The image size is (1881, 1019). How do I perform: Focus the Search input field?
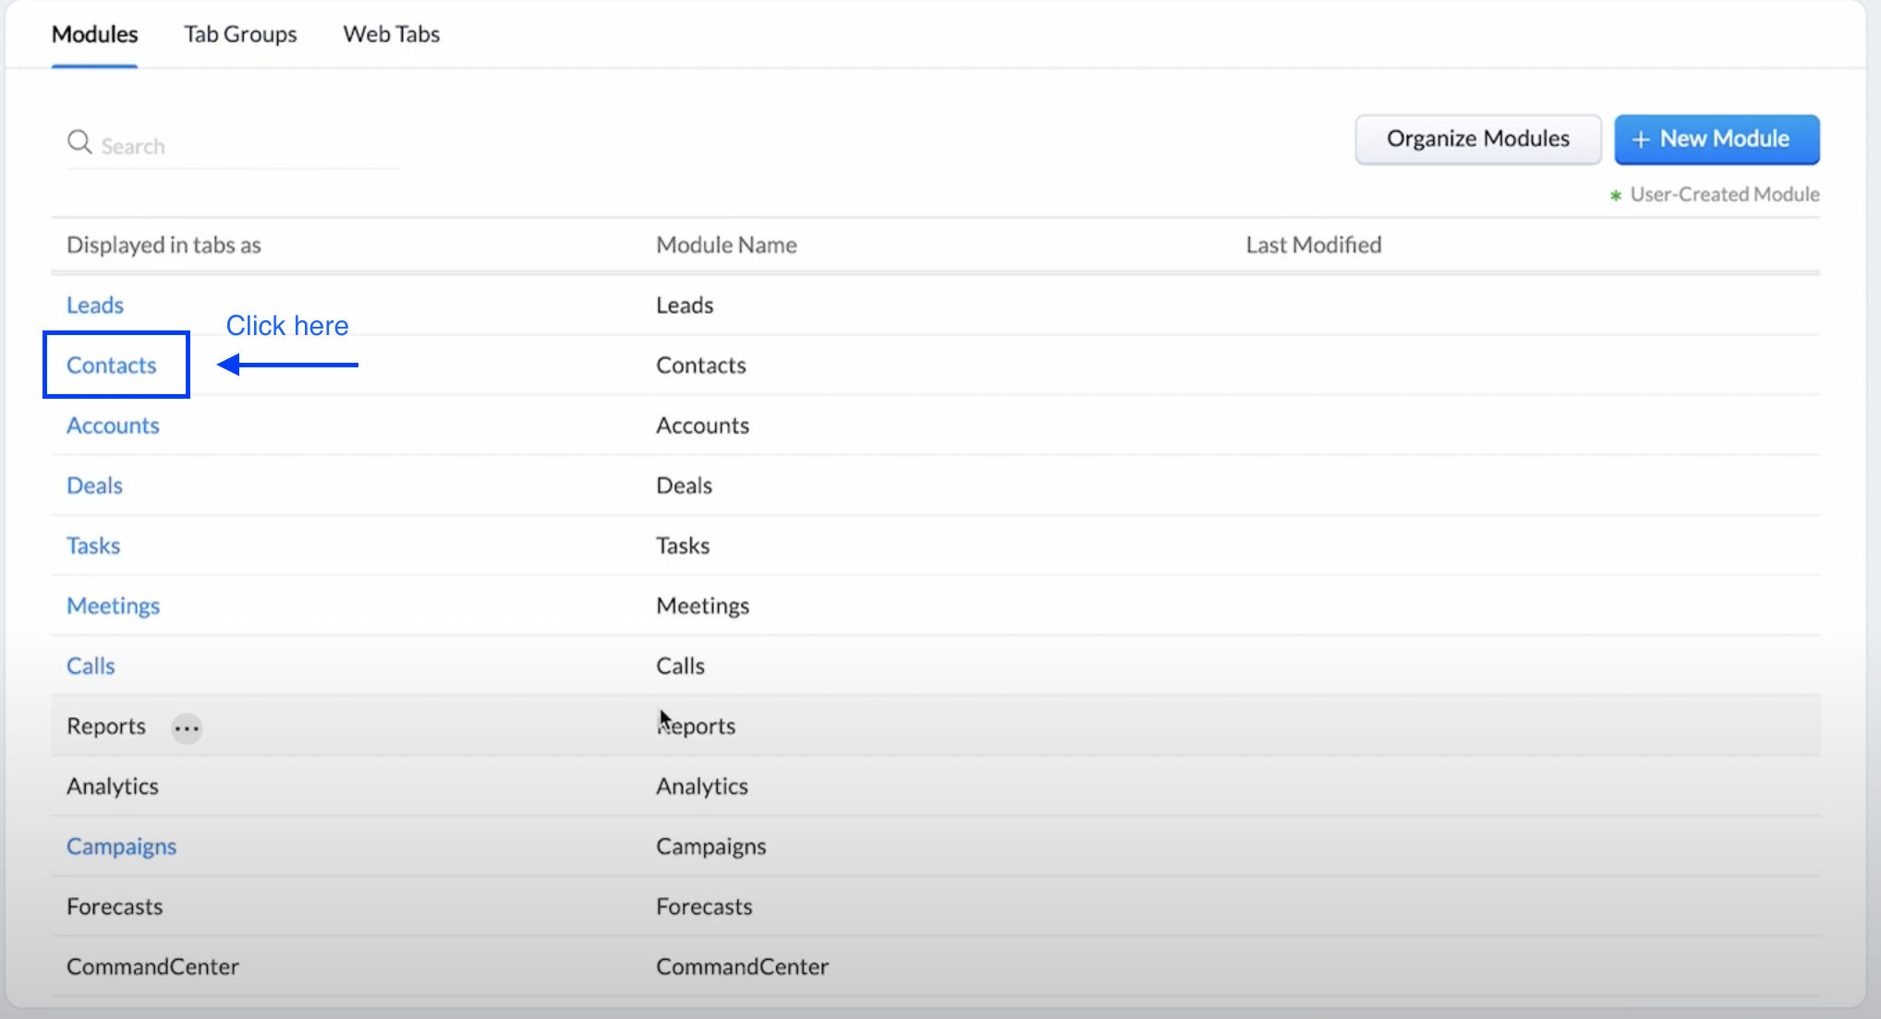click(x=240, y=146)
